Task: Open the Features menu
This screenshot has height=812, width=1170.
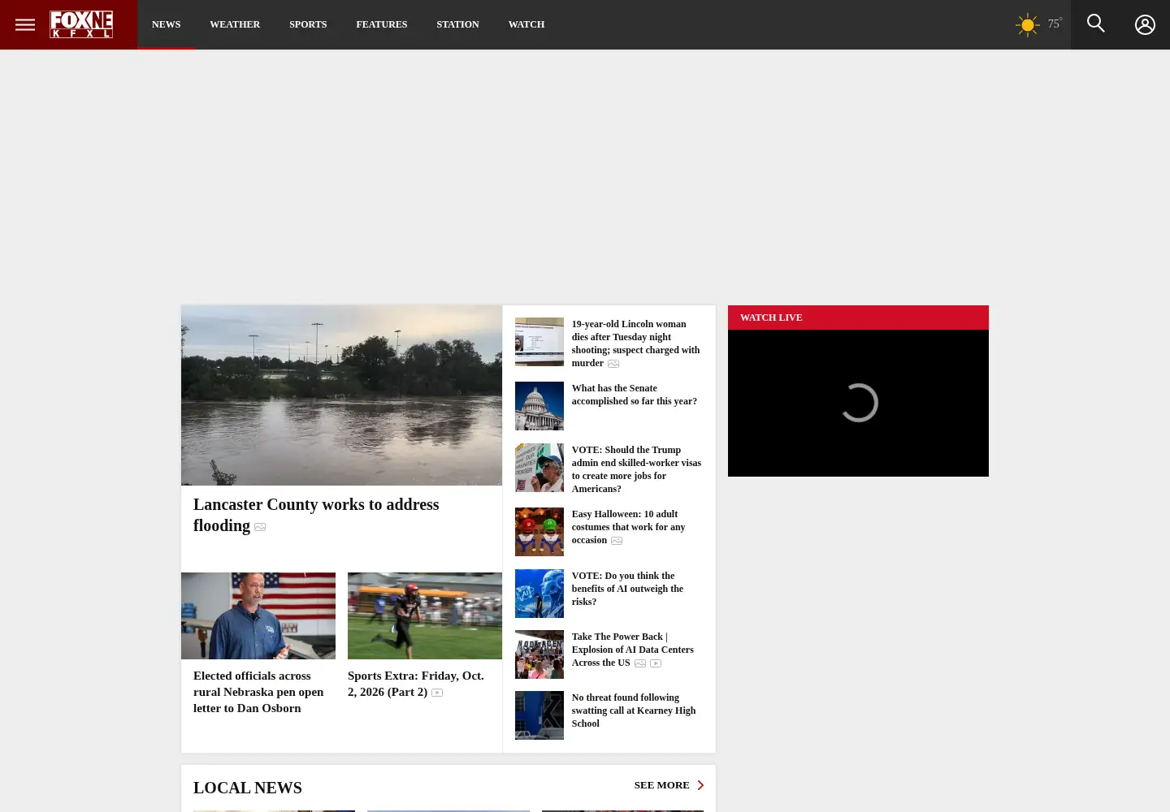Action: click(382, 24)
